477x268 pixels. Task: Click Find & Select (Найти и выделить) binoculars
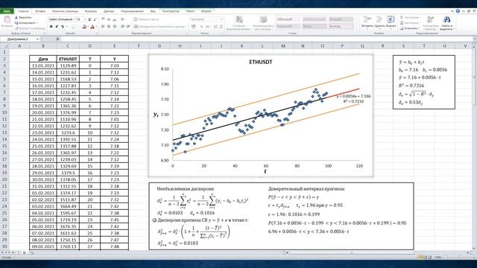click(446, 23)
